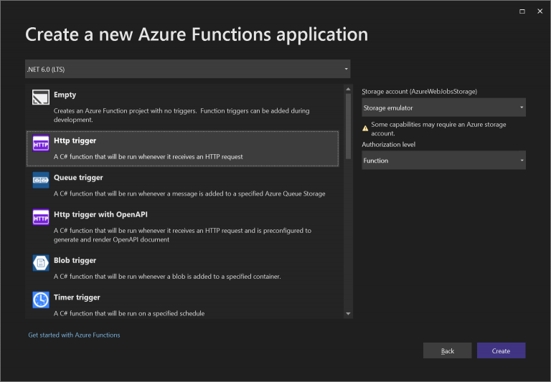Go Back to the previous step
Screen dimensions: 551x382
tap(448, 350)
